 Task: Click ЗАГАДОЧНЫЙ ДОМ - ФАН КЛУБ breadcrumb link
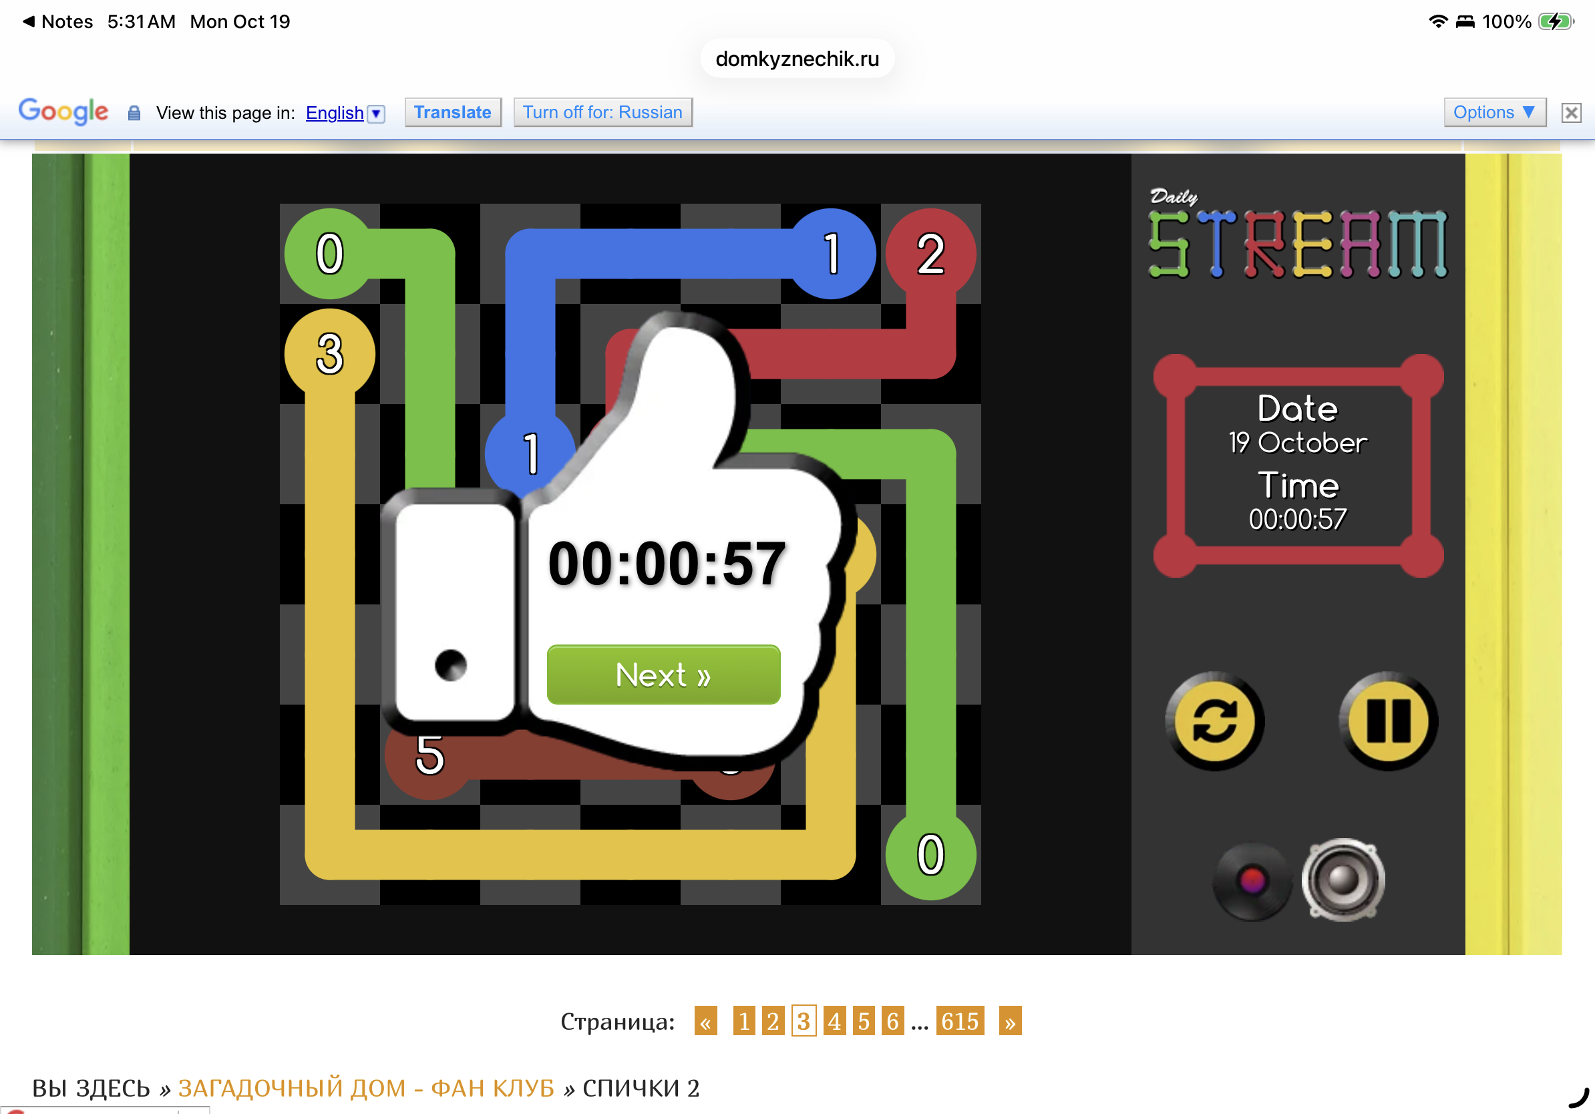[366, 1089]
